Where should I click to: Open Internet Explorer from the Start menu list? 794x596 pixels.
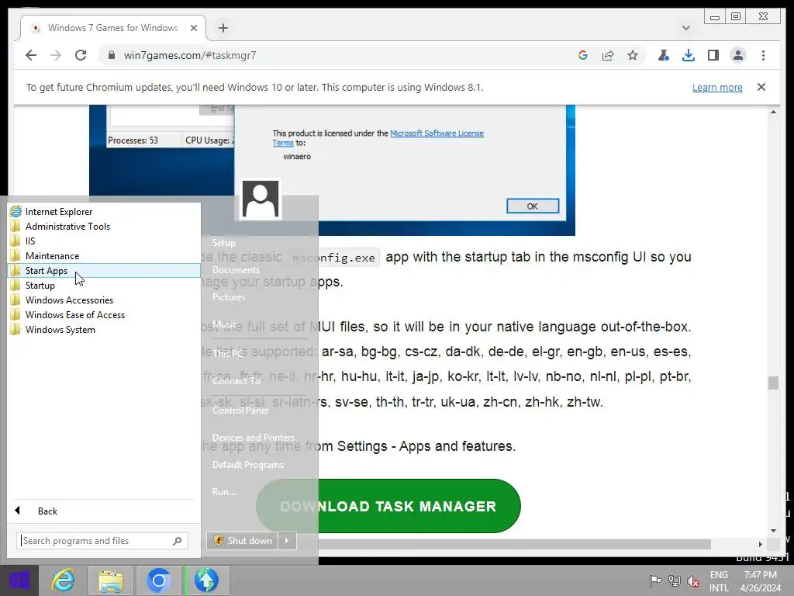point(104,211)
